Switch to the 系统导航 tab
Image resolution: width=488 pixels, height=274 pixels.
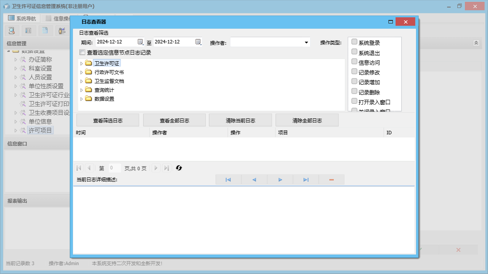[22, 18]
